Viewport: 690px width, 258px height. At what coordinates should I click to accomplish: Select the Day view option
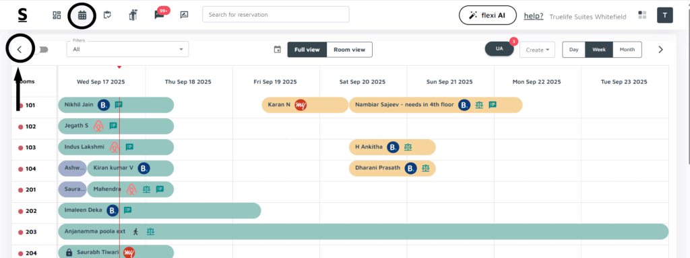click(574, 50)
